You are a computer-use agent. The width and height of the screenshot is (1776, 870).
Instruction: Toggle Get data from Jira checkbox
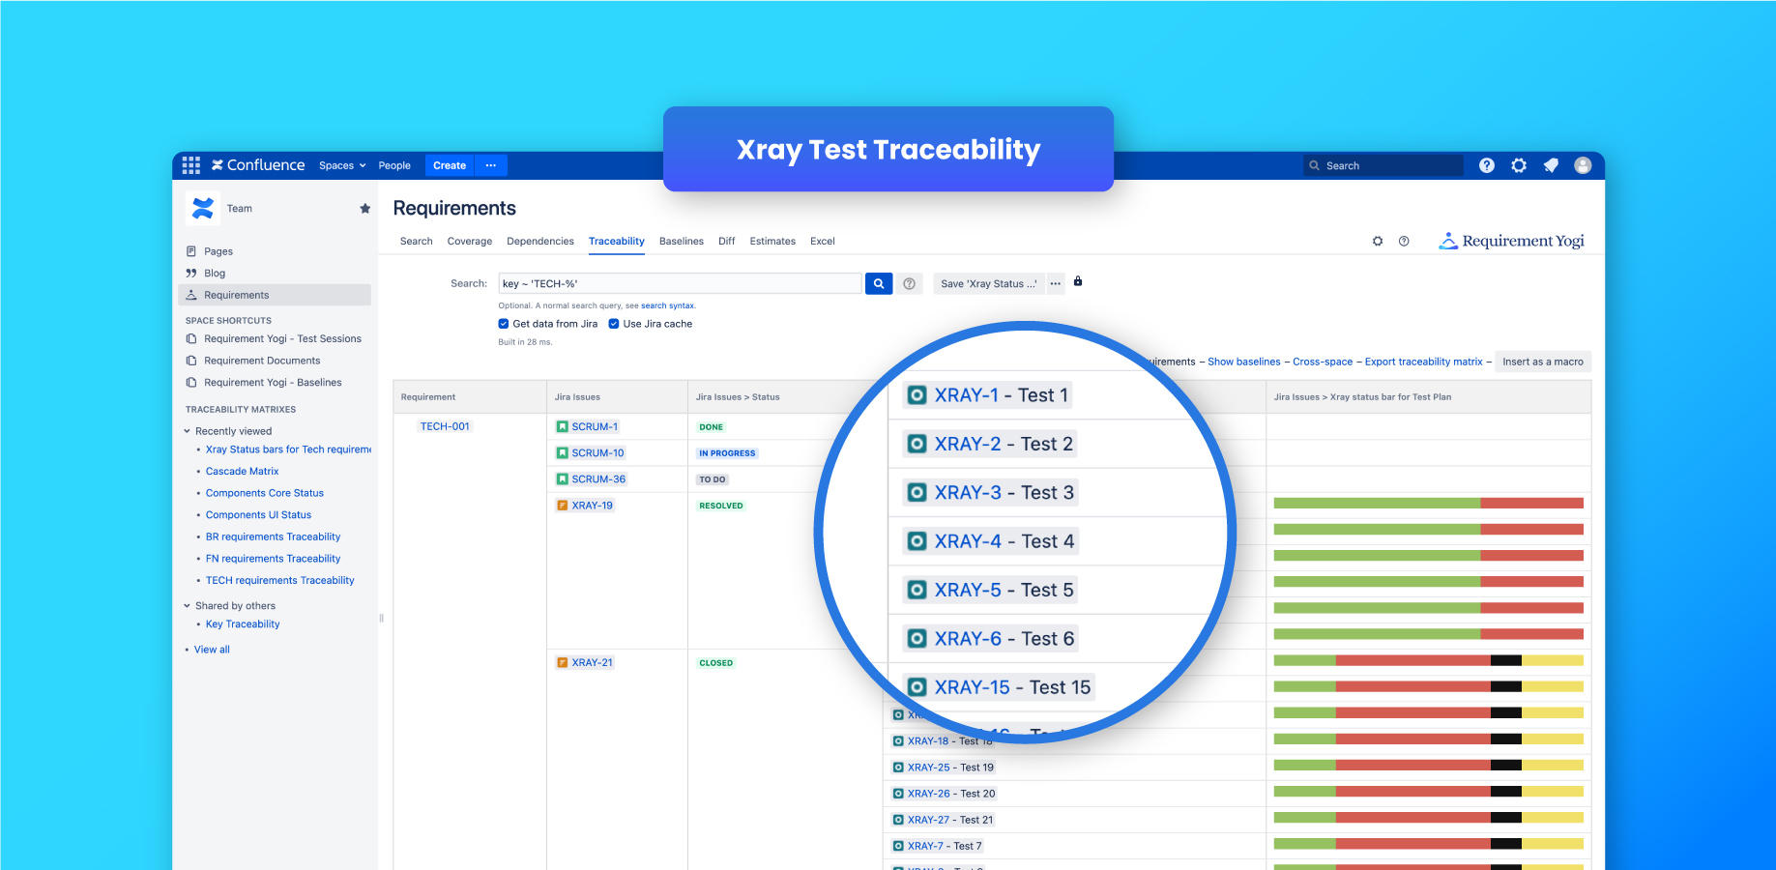coord(503,324)
